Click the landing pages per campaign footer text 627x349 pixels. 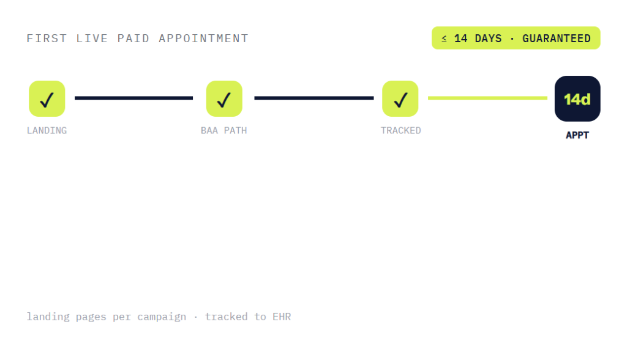(107, 317)
